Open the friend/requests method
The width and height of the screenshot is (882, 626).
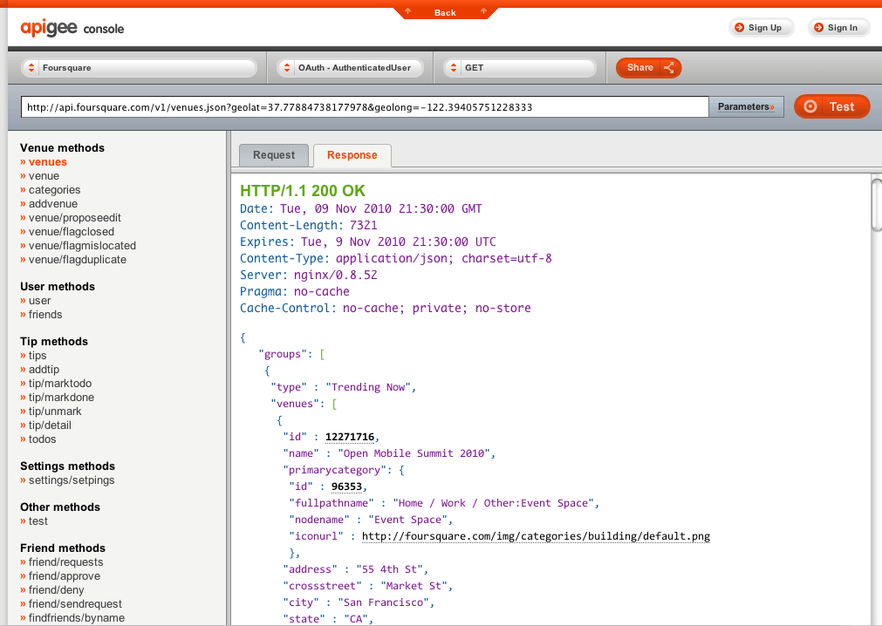(x=65, y=562)
